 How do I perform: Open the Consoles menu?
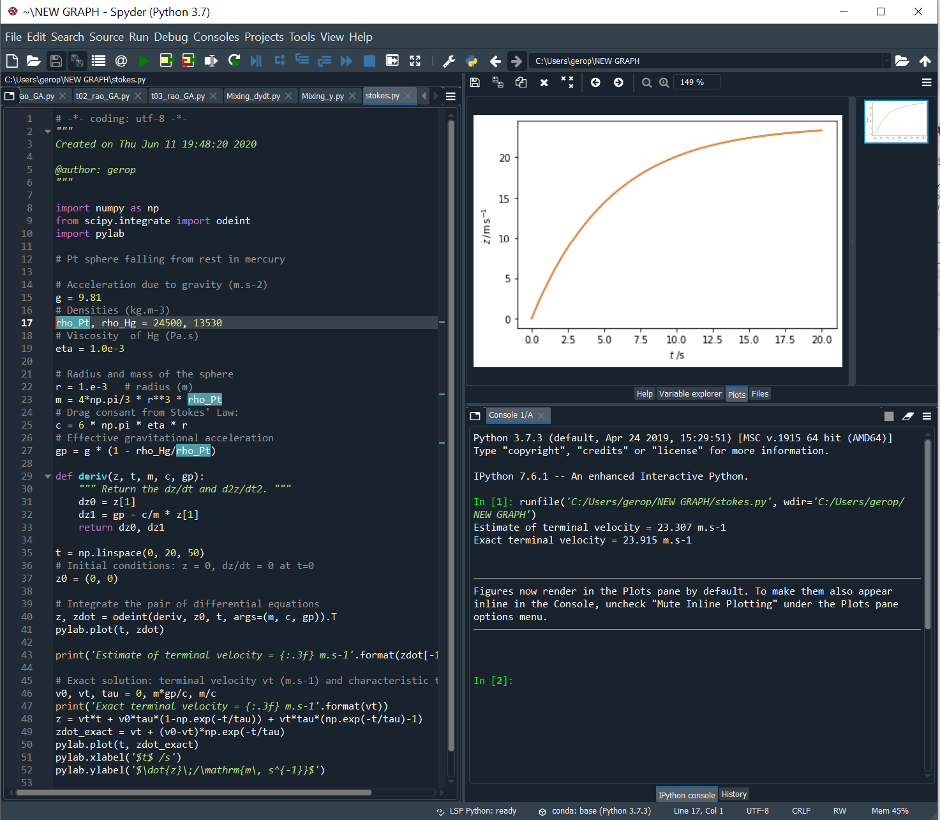tap(216, 37)
